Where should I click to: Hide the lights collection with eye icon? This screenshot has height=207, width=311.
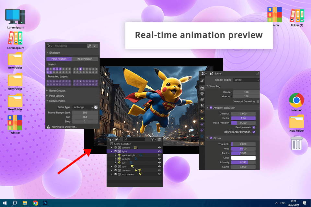coord(159,151)
